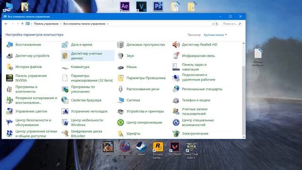This screenshot has width=302, height=170.
Task: Click the Шифрование диска BitLocker icon
Action: point(65,134)
